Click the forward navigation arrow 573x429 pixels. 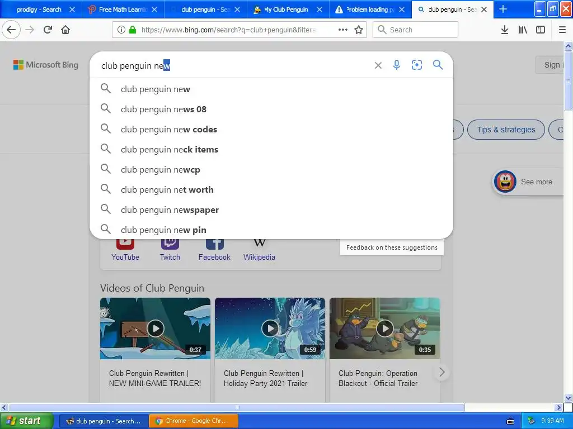(30, 30)
